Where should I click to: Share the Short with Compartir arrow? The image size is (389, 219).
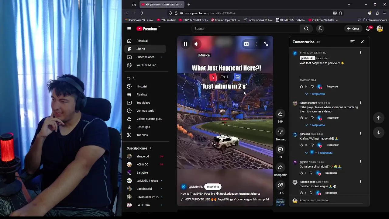pyautogui.click(x=280, y=167)
